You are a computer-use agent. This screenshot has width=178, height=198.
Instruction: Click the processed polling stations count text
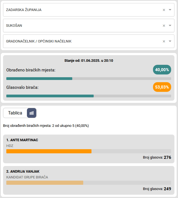46,126
